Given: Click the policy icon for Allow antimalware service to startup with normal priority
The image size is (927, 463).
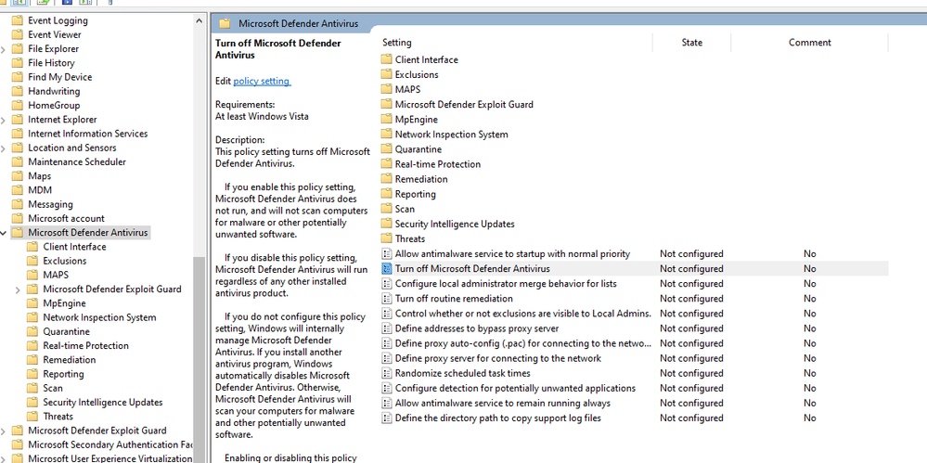Looking at the screenshot, I should pos(386,253).
